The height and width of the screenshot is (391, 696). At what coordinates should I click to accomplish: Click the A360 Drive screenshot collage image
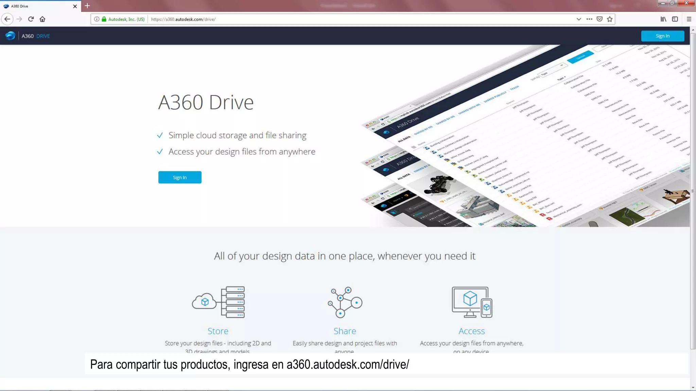525,136
